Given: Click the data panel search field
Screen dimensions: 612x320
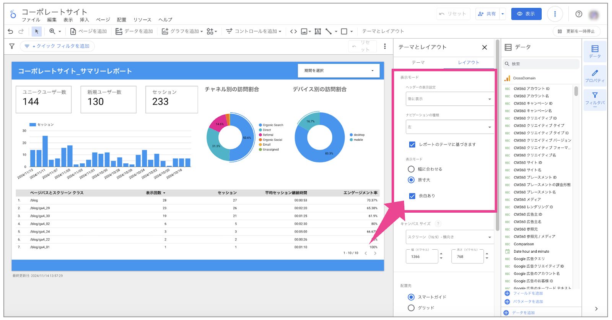Looking at the screenshot, I should [541, 64].
